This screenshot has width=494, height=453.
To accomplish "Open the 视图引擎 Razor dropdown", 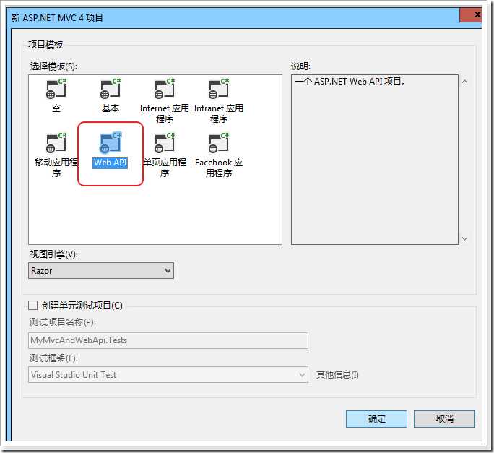I will click(x=101, y=270).
